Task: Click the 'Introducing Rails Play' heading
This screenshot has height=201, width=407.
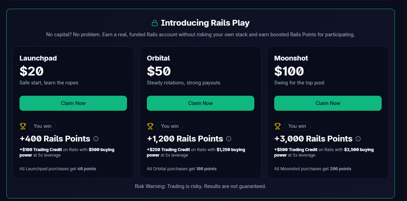Action: (205, 23)
